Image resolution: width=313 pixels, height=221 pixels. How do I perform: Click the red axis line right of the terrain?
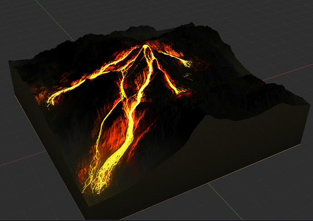(288, 72)
